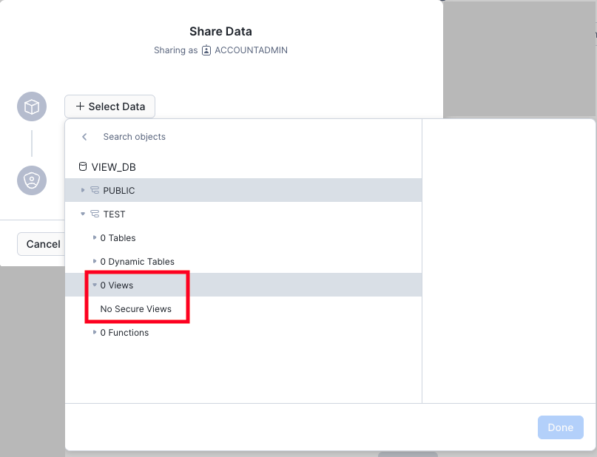
Task: Click the ACCOUNTADMIN role badge icon
Action: coord(205,50)
